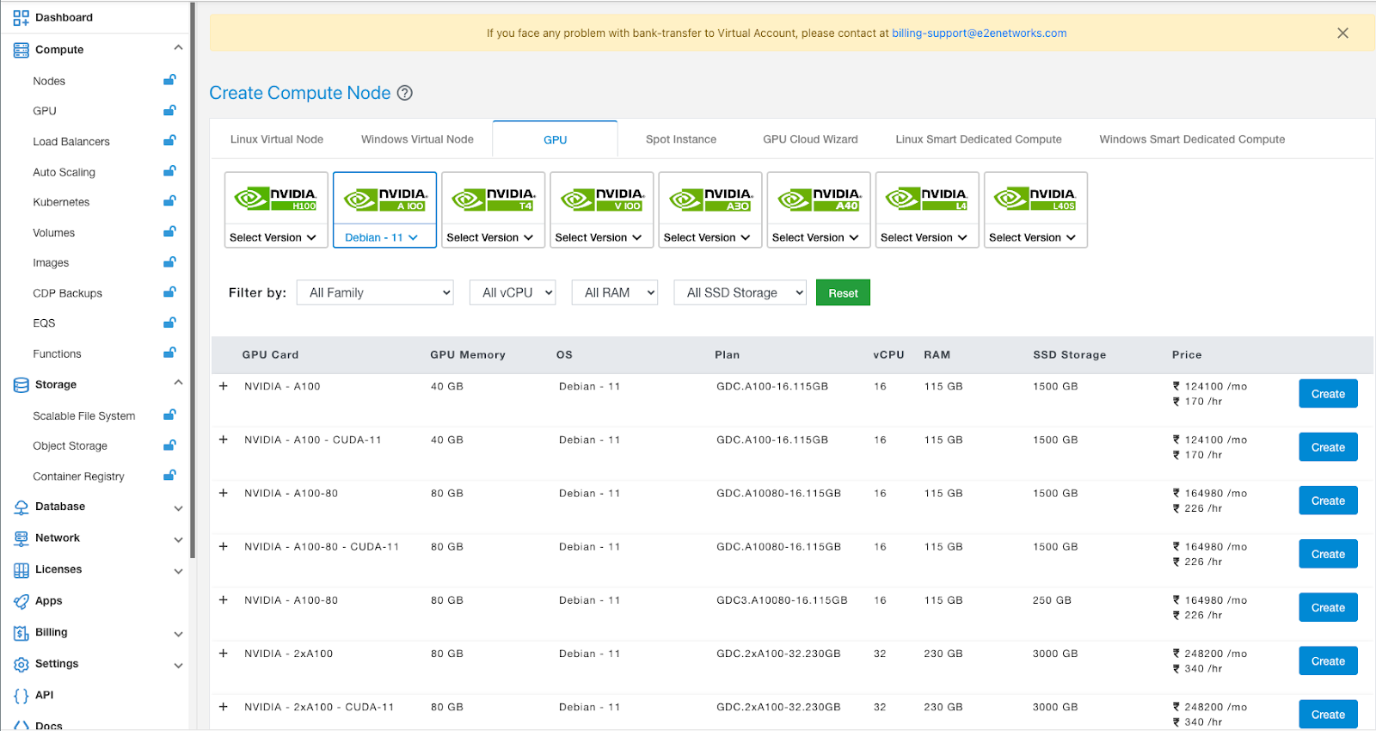Open A30 Select Version dropdown

[x=707, y=237]
